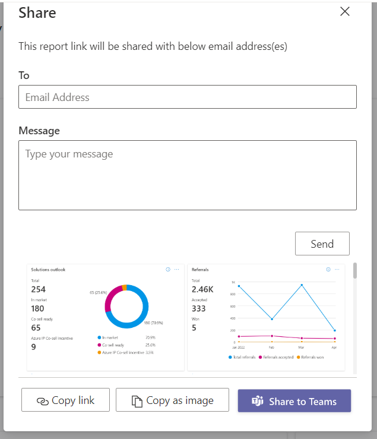Click Referrals card info icon
377x439 pixels.
point(328,269)
